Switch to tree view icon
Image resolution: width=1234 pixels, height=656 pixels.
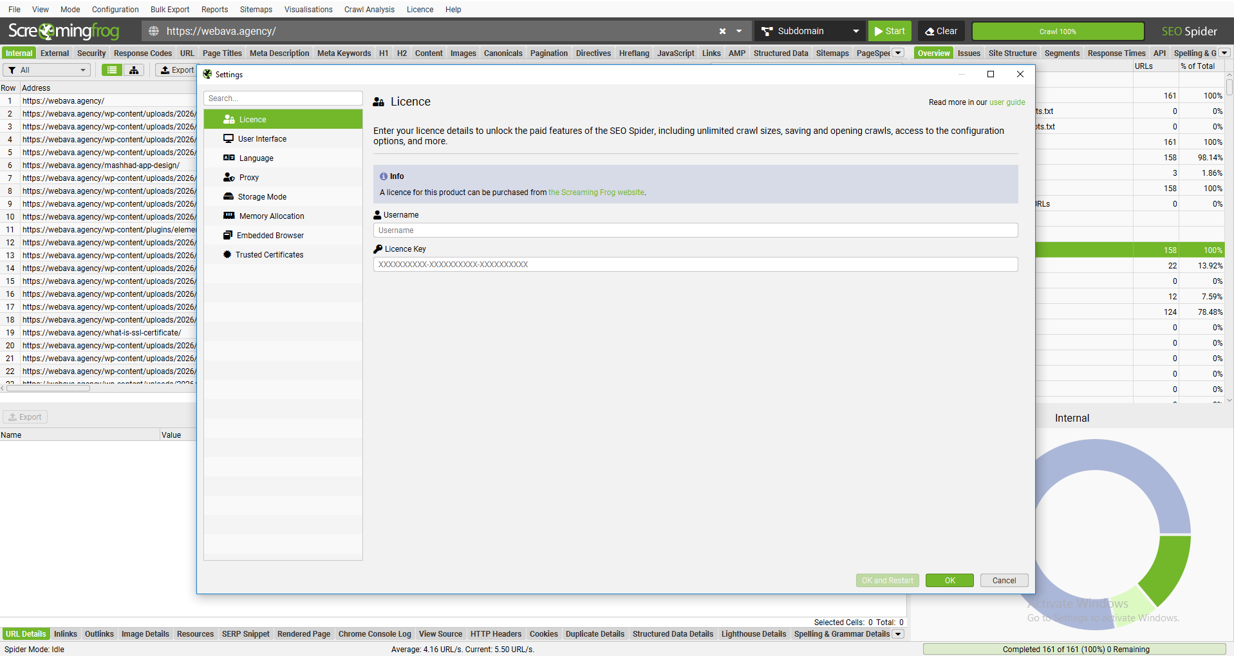pos(134,70)
